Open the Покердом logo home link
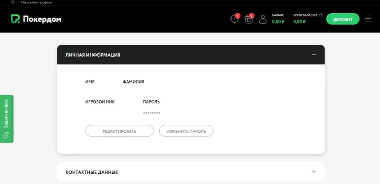The width and height of the screenshot is (380, 184). (36, 19)
